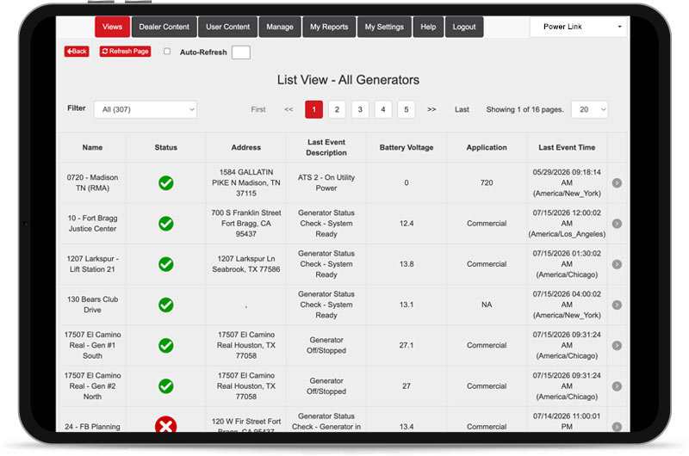
Task: Open details arrow for 1207 Larkspur Lift Station 21
Action: coord(617,264)
